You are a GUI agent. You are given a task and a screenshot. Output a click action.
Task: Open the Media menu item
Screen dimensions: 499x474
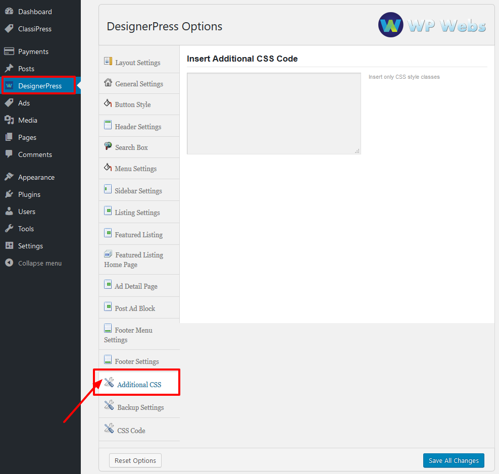(40, 120)
